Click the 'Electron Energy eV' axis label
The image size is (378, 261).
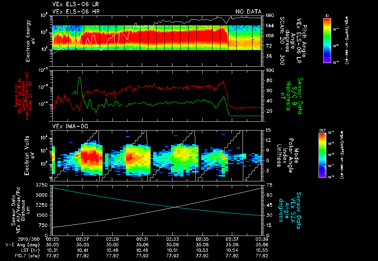coord(30,41)
